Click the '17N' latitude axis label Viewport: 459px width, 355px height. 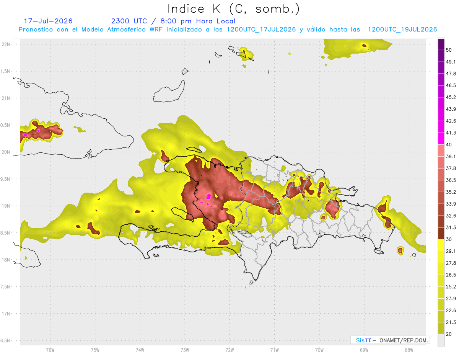click(x=6, y=314)
